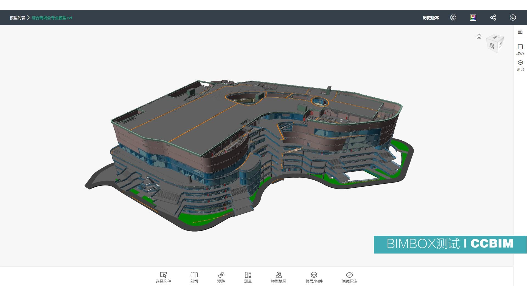Share the model via the share icon

493,17
